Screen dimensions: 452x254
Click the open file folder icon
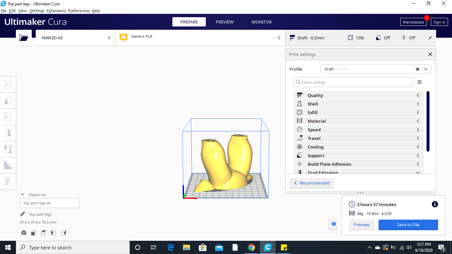[x=23, y=38]
